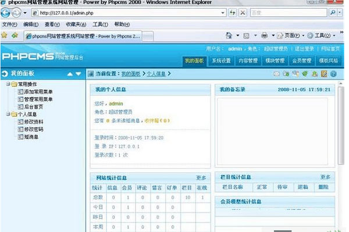349x232 pixels.
Task: Open the 页面(P) command bar menu
Action: (x=291, y=35)
